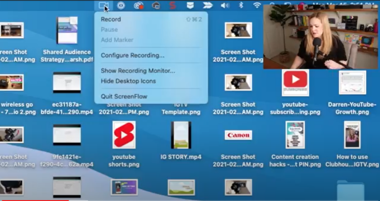
Task: Click the tray-shaped menu bar icon
Action: (x=190, y=5)
